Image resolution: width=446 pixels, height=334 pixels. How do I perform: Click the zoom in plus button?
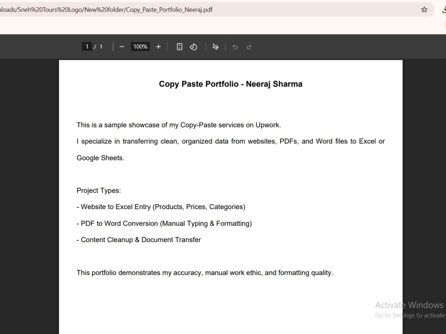(x=158, y=47)
